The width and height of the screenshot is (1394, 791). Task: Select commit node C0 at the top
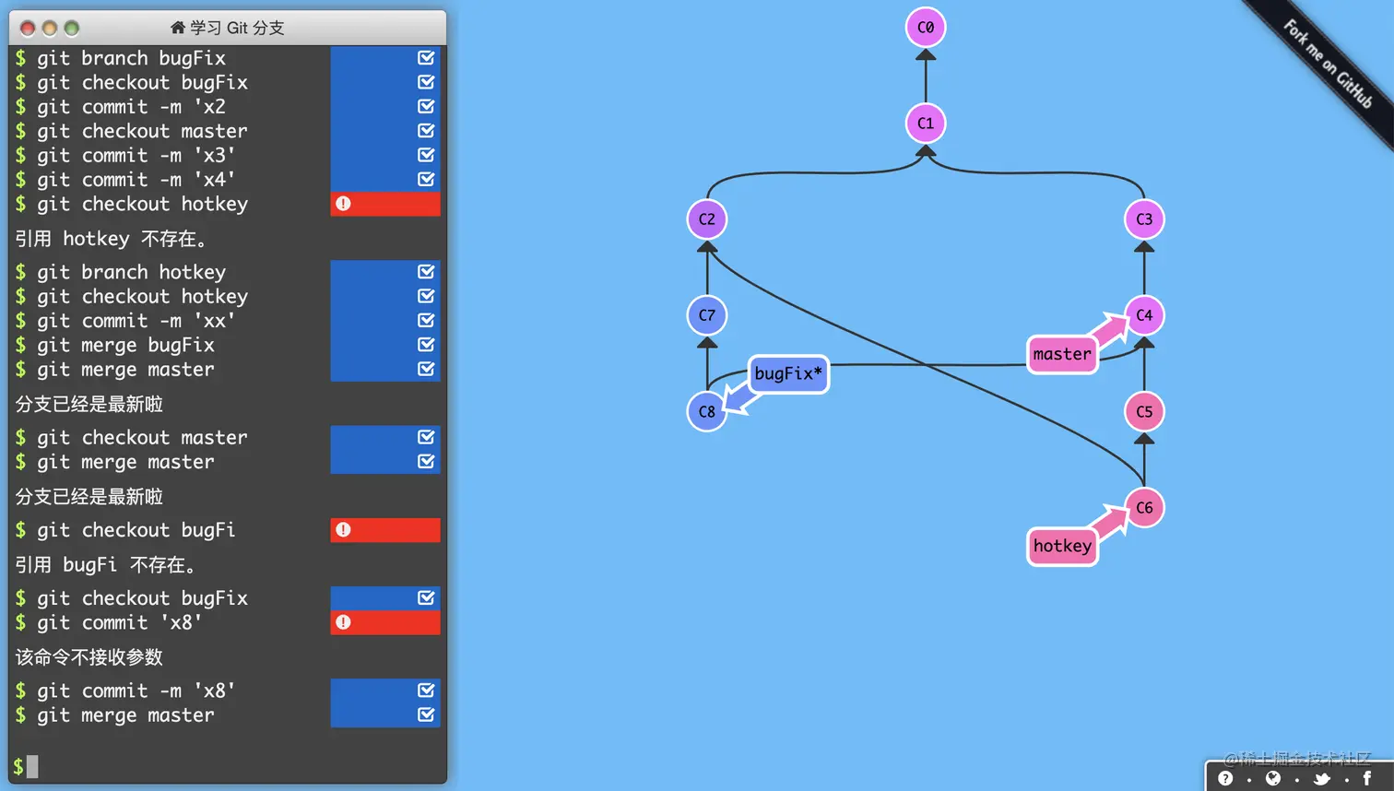click(x=925, y=28)
